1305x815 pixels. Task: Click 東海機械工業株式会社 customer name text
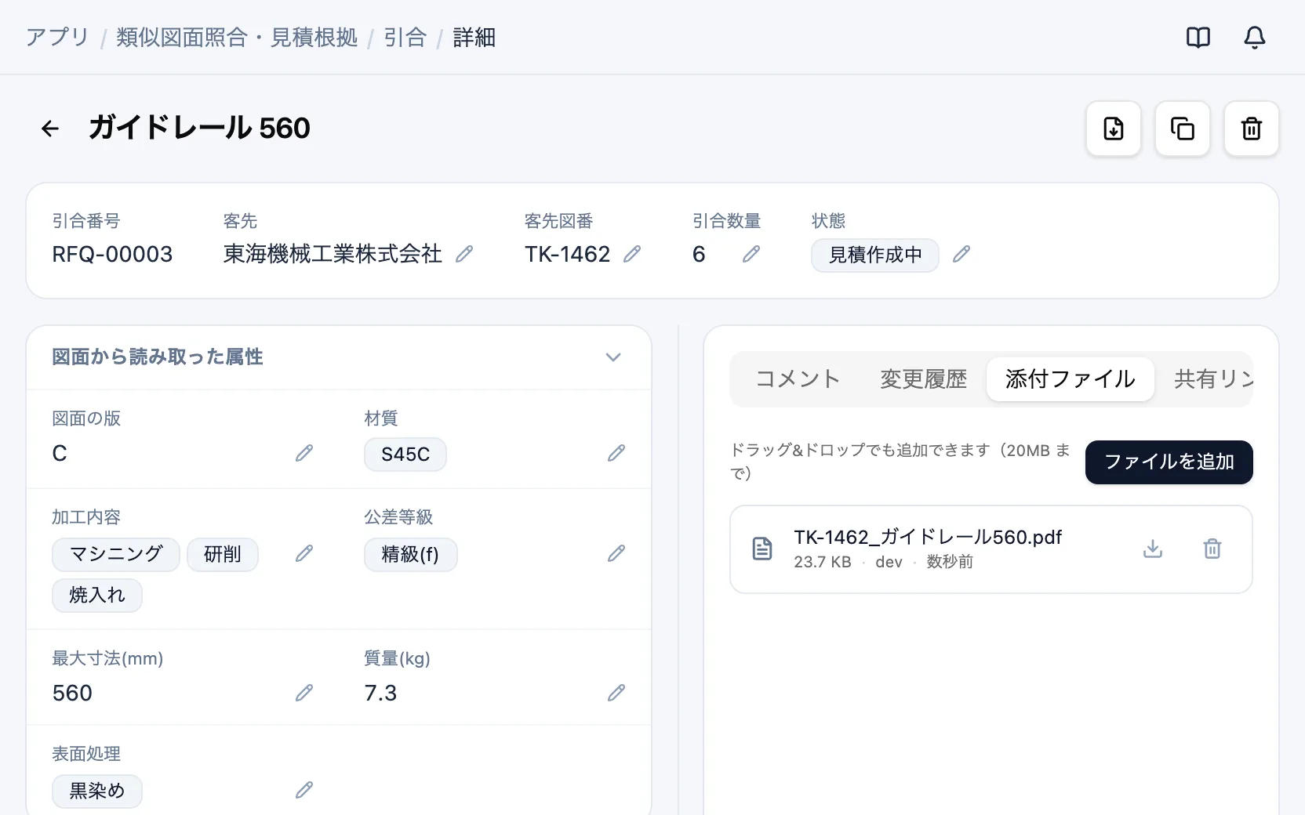point(333,254)
